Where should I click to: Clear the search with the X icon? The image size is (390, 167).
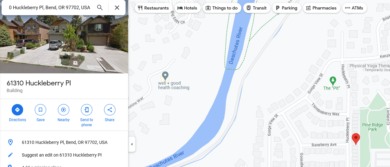[117, 8]
